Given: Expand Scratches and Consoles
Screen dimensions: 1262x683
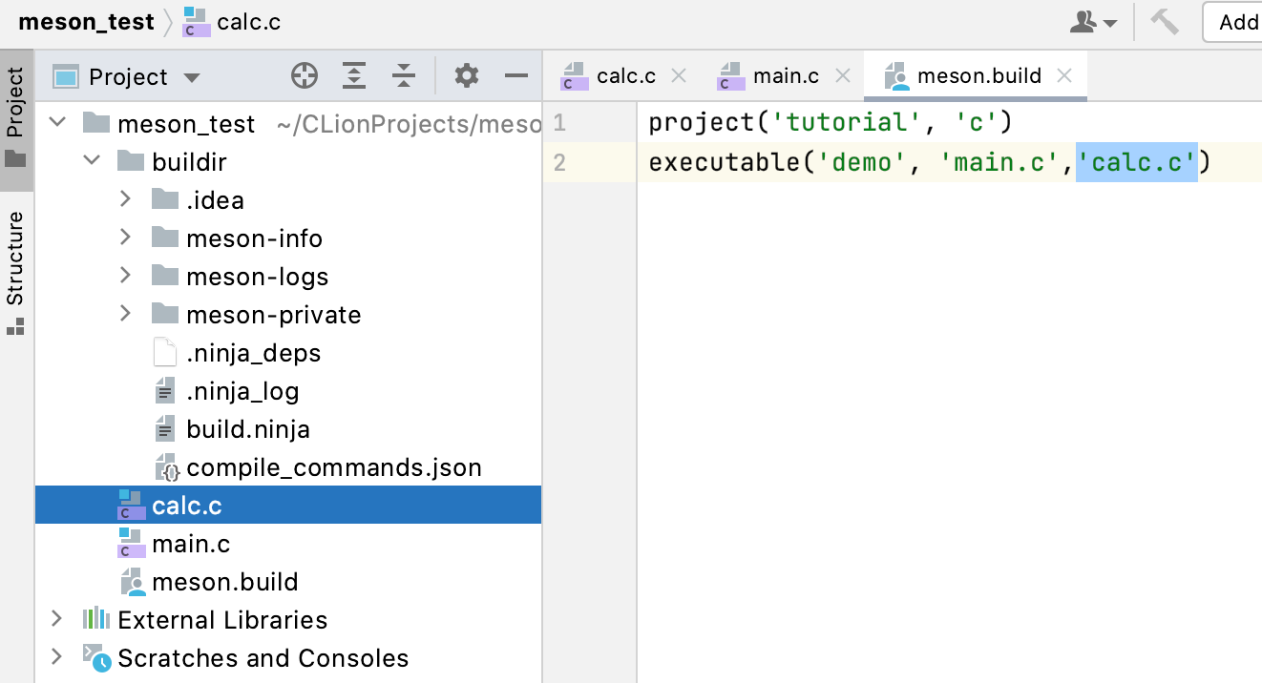Looking at the screenshot, I should [x=56, y=657].
